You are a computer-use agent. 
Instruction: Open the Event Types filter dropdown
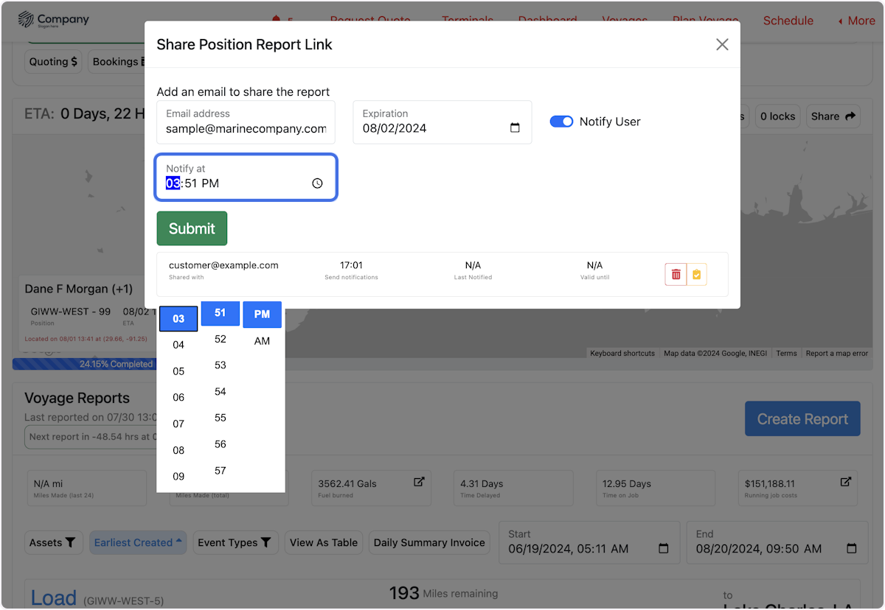[x=235, y=542]
